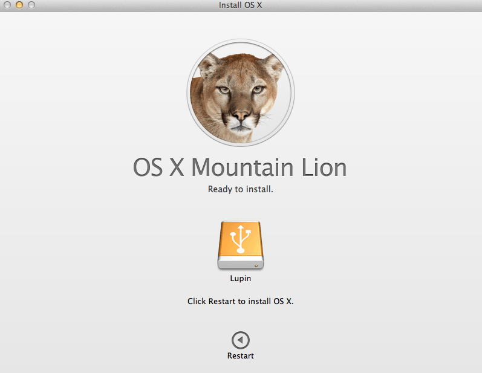This screenshot has height=373, width=482.
Task: Click the grayed-out zoom window button
Action: [31, 5]
